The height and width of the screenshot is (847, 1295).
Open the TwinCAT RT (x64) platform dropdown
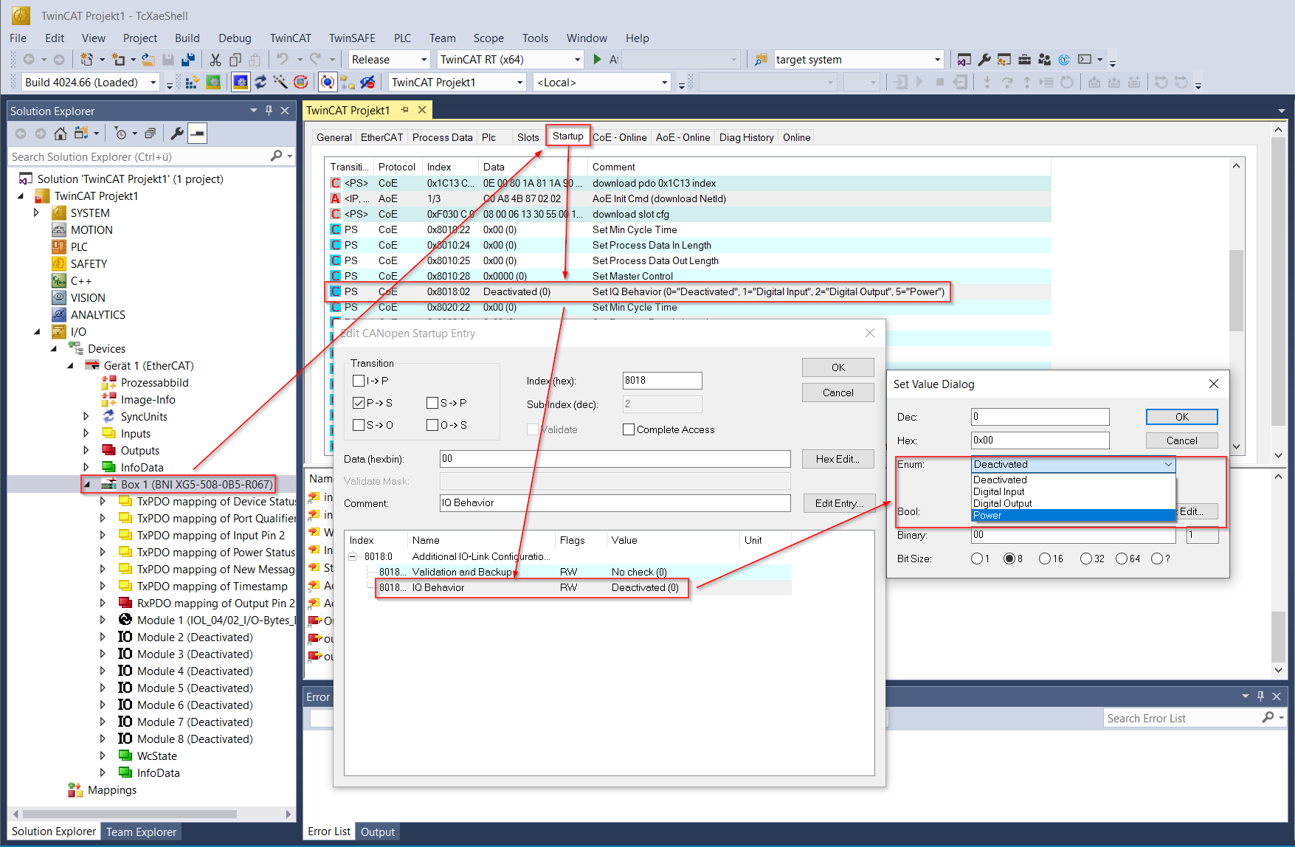[577, 60]
